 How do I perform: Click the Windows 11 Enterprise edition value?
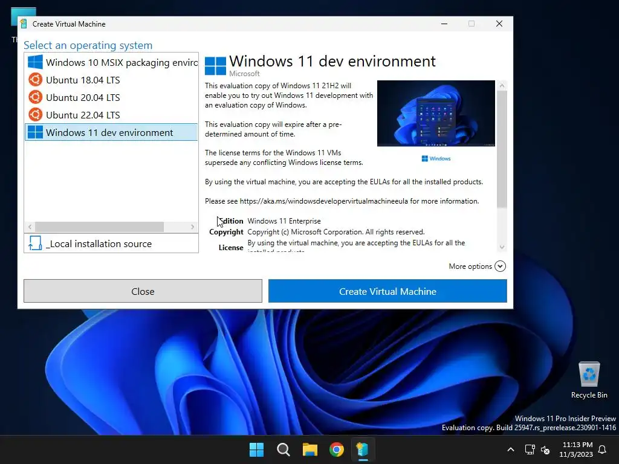click(x=284, y=221)
